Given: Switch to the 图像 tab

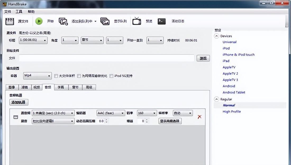Looking at the screenshot, I should (x=12, y=87).
